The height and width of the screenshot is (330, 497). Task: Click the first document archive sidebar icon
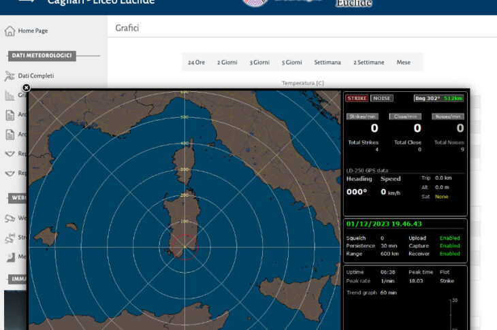coord(10,115)
